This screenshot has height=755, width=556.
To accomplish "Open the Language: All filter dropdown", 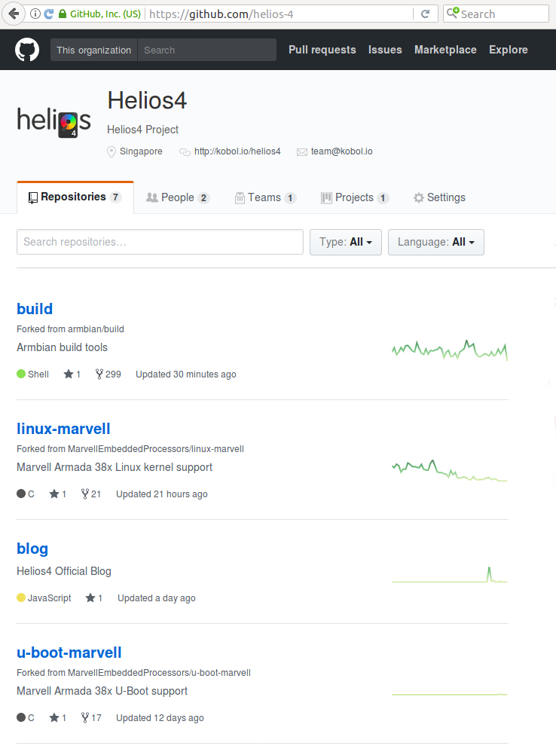I will pyautogui.click(x=436, y=242).
